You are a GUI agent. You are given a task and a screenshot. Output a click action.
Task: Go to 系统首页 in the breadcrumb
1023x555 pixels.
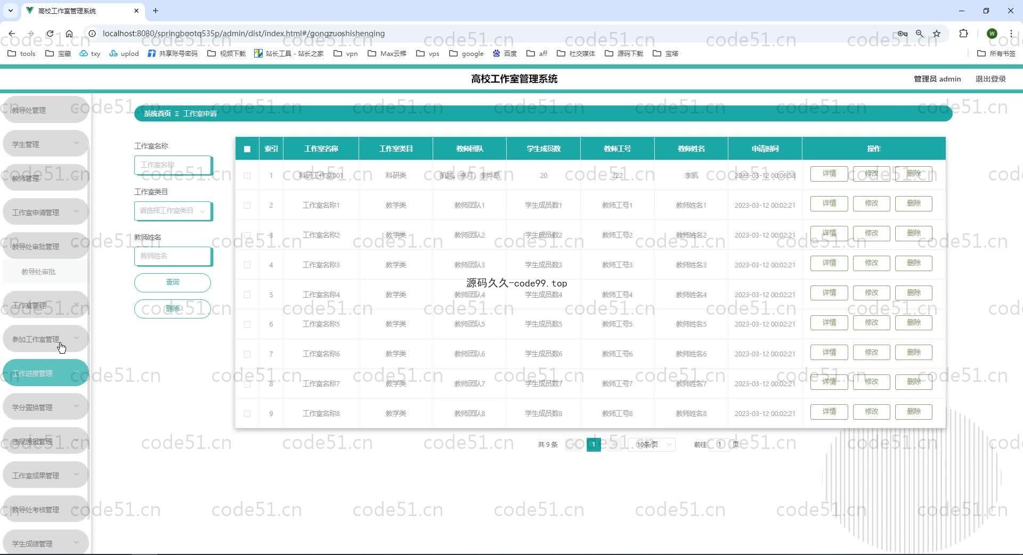pyautogui.click(x=157, y=113)
